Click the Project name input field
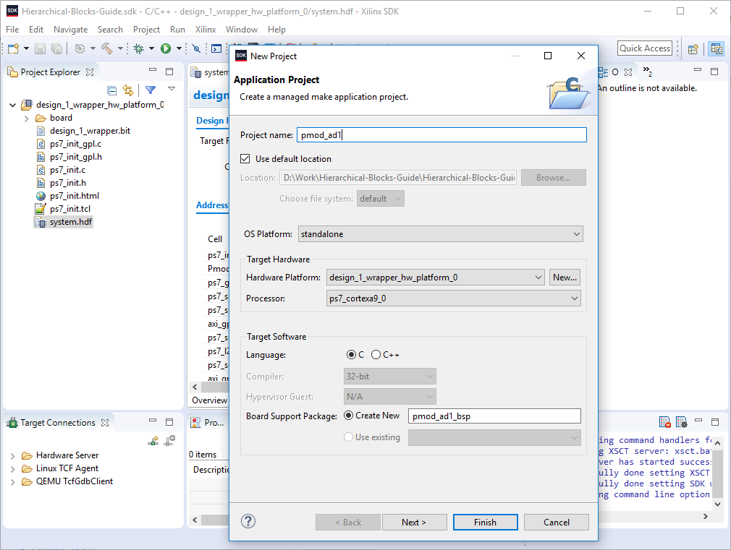Screen dimensions: 731x550 (x=441, y=135)
